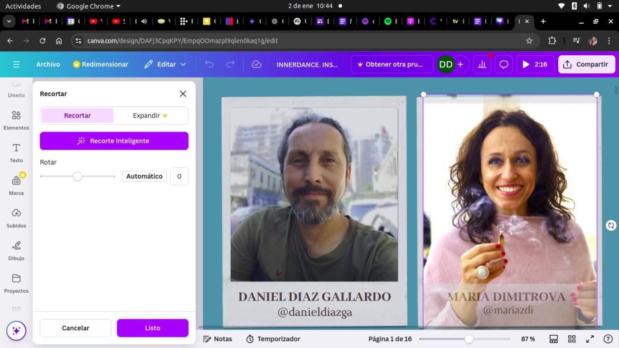Click the undo arrow in toolbar
The image size is (619, 348).
[209, 64]
